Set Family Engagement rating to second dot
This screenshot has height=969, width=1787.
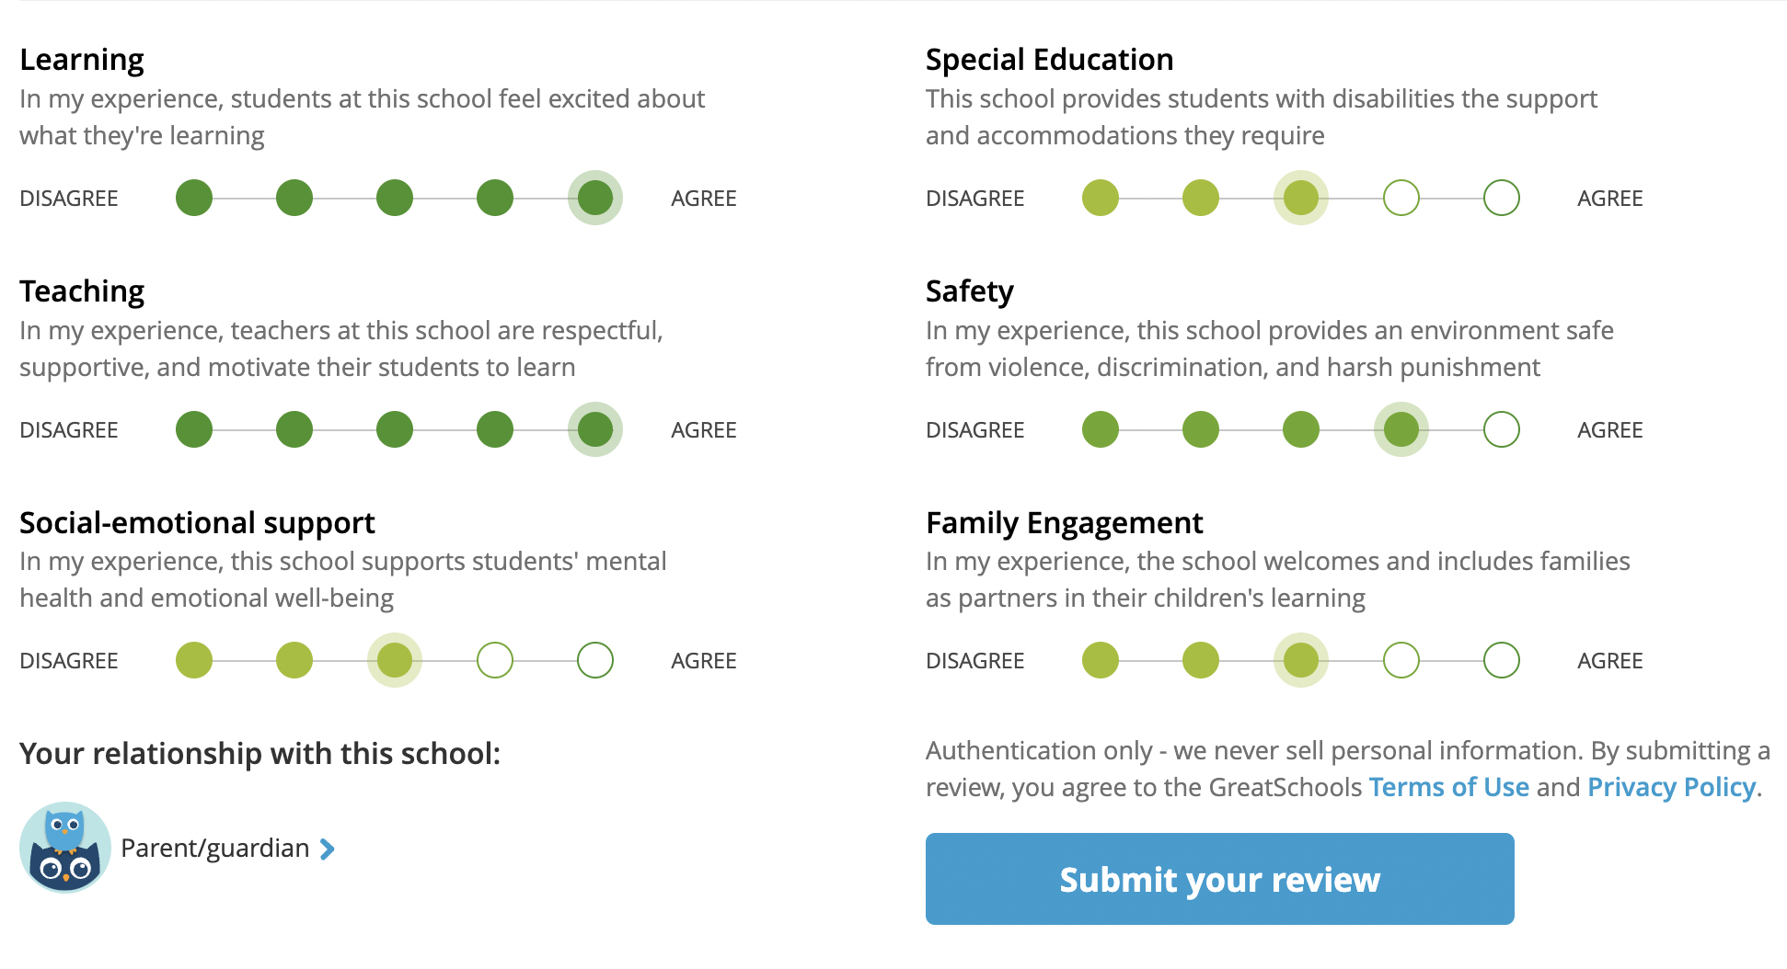pyautogui.click(x=1201, y=660)
